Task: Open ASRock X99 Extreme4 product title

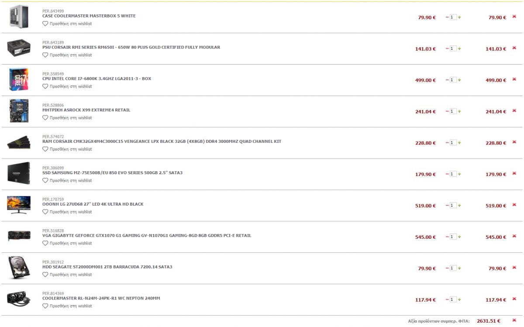Action: (86, 110)
